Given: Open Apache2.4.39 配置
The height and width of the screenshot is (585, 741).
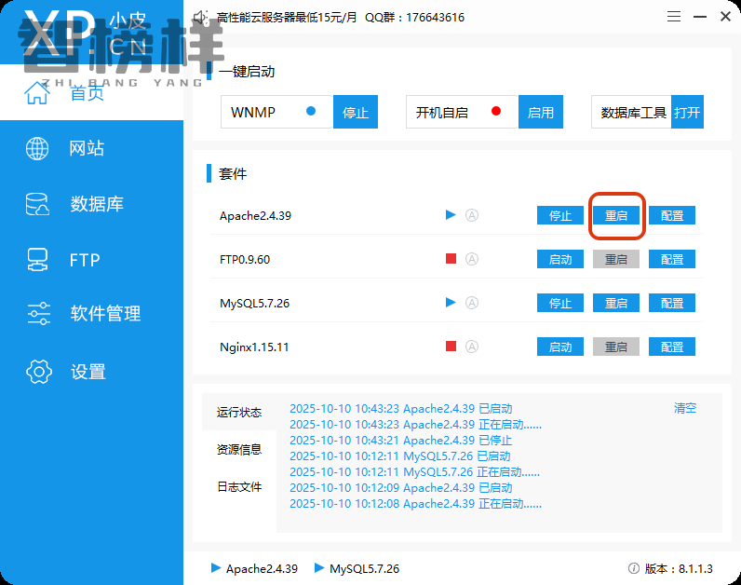Looking at the screenshot, I should 672,216.
